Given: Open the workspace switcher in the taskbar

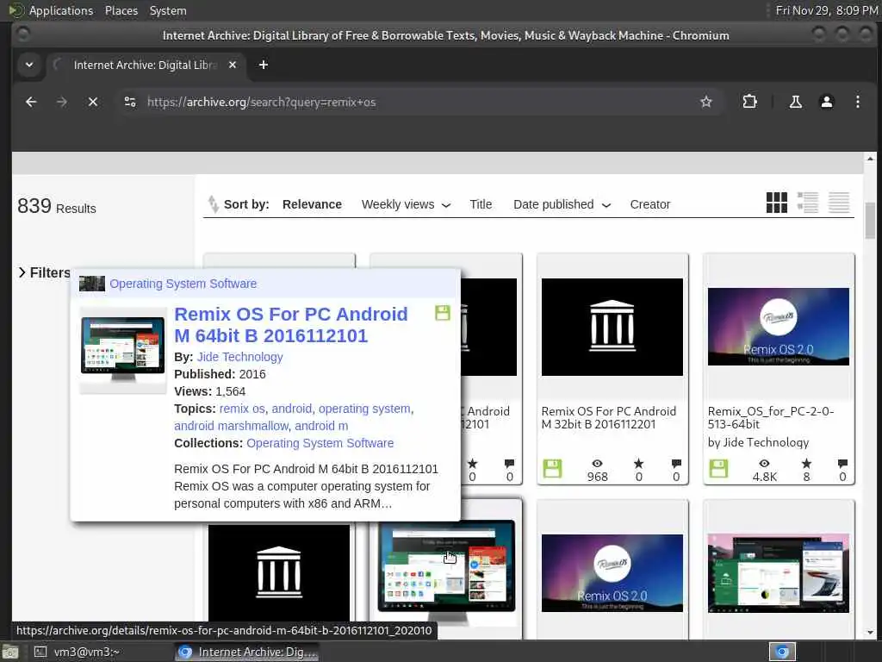Looking at the screenshot, I should pyautogui.click(x=782, y=652).
